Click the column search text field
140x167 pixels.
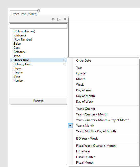(38, 26)
